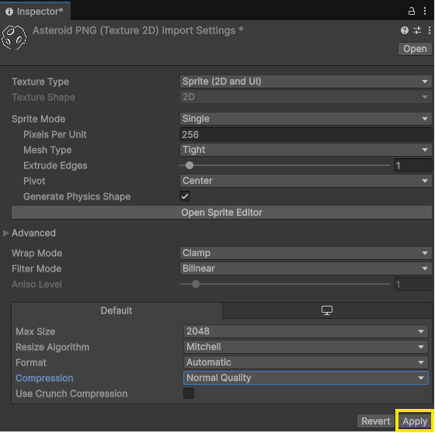This screenshot has width=435, height=433.
Task: Click the Aniso Level value field
Action: click(x=412, y=284)
